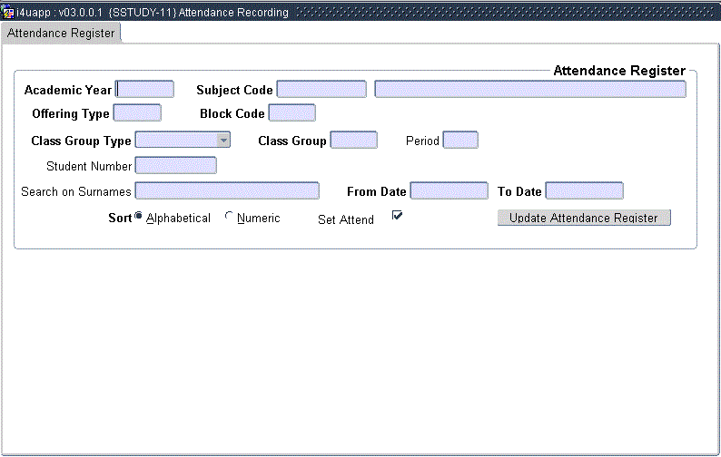Click the wide subject description field
This screenshot has height=457, width=721.
pos(529,89)
